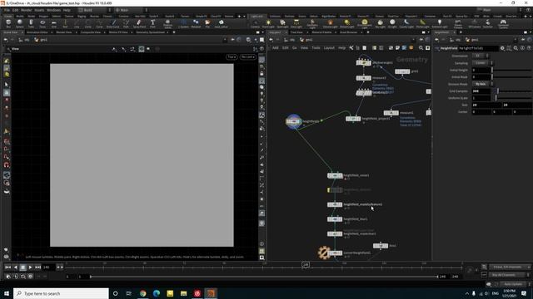
Task: Open the viewport Top view dropdown
Action: click(x=232, y=57)
